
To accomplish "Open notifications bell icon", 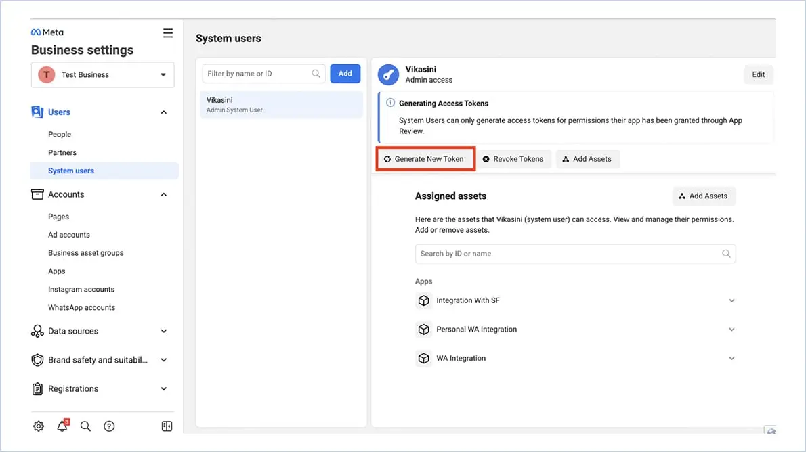I will coord(62,426).
